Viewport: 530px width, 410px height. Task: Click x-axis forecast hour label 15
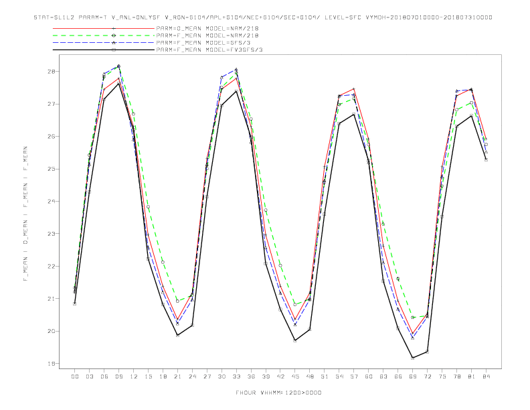(148, 377)
